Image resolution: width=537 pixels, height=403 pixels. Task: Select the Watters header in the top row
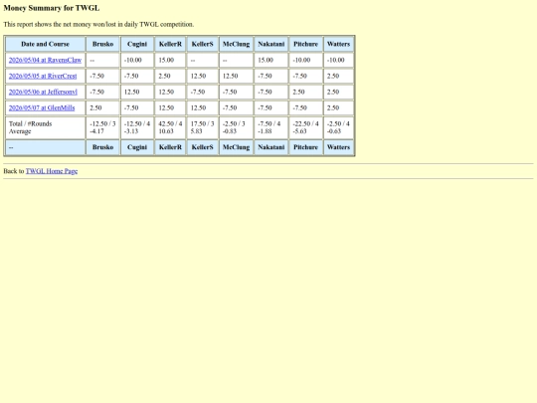click(x=338, y=44)
